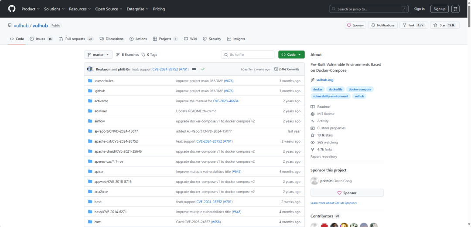Open the Resources menu dropdown
471x227 pixels.
point(80,9)
